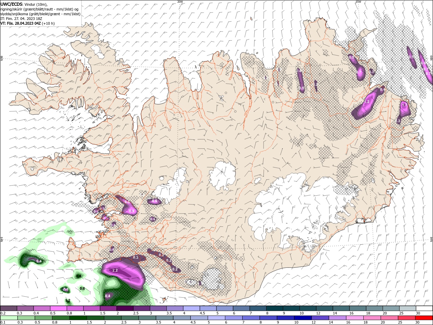This screenshot has height=325, width=433.
Task: Click the 1.4 value on the offshore green patch
Action: point(78,276)
